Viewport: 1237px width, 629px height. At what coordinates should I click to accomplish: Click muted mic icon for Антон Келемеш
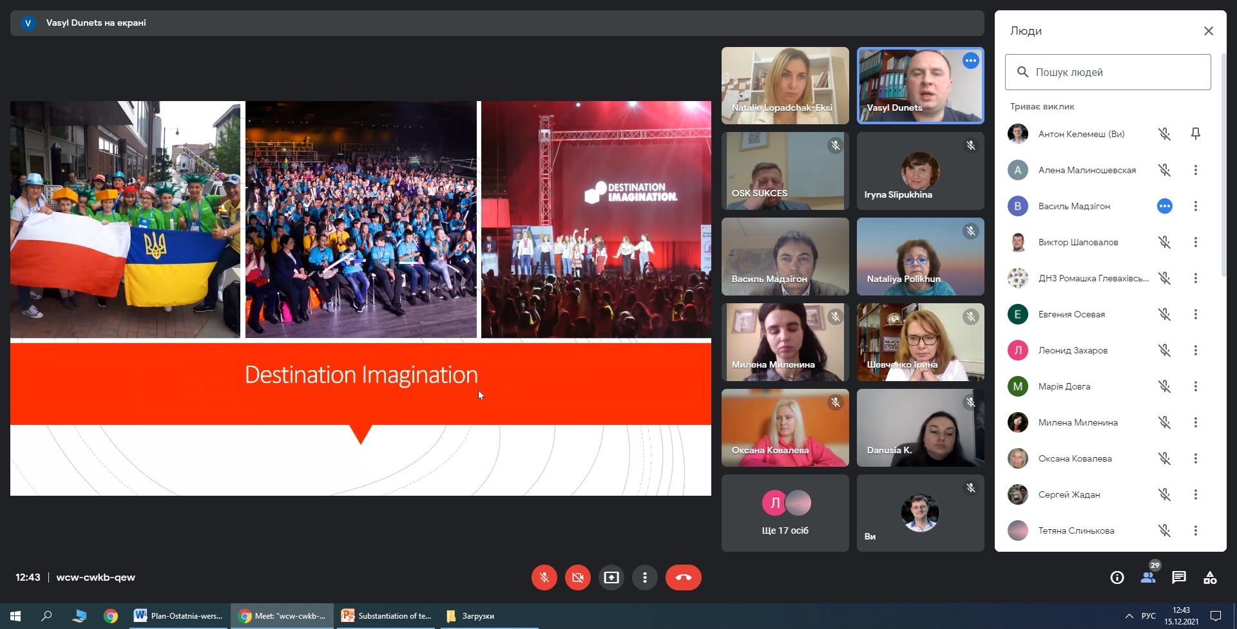click(1164, 134)
